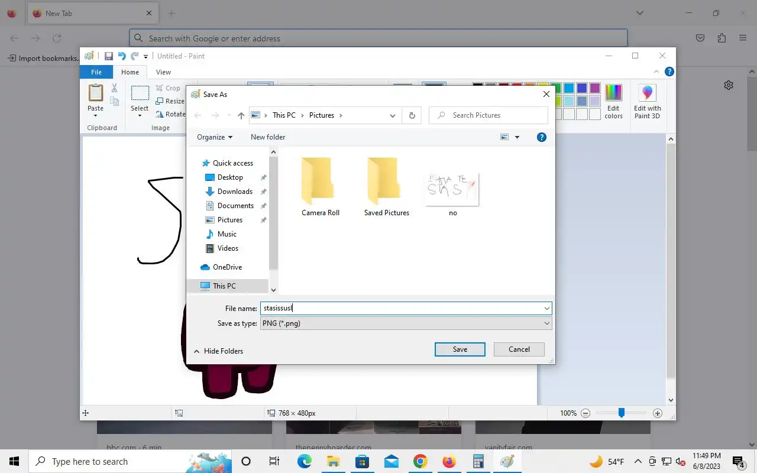The image size is (757, 473).
Task: Click Firefox's Save to Pocket icon
Action: (700, 38)
